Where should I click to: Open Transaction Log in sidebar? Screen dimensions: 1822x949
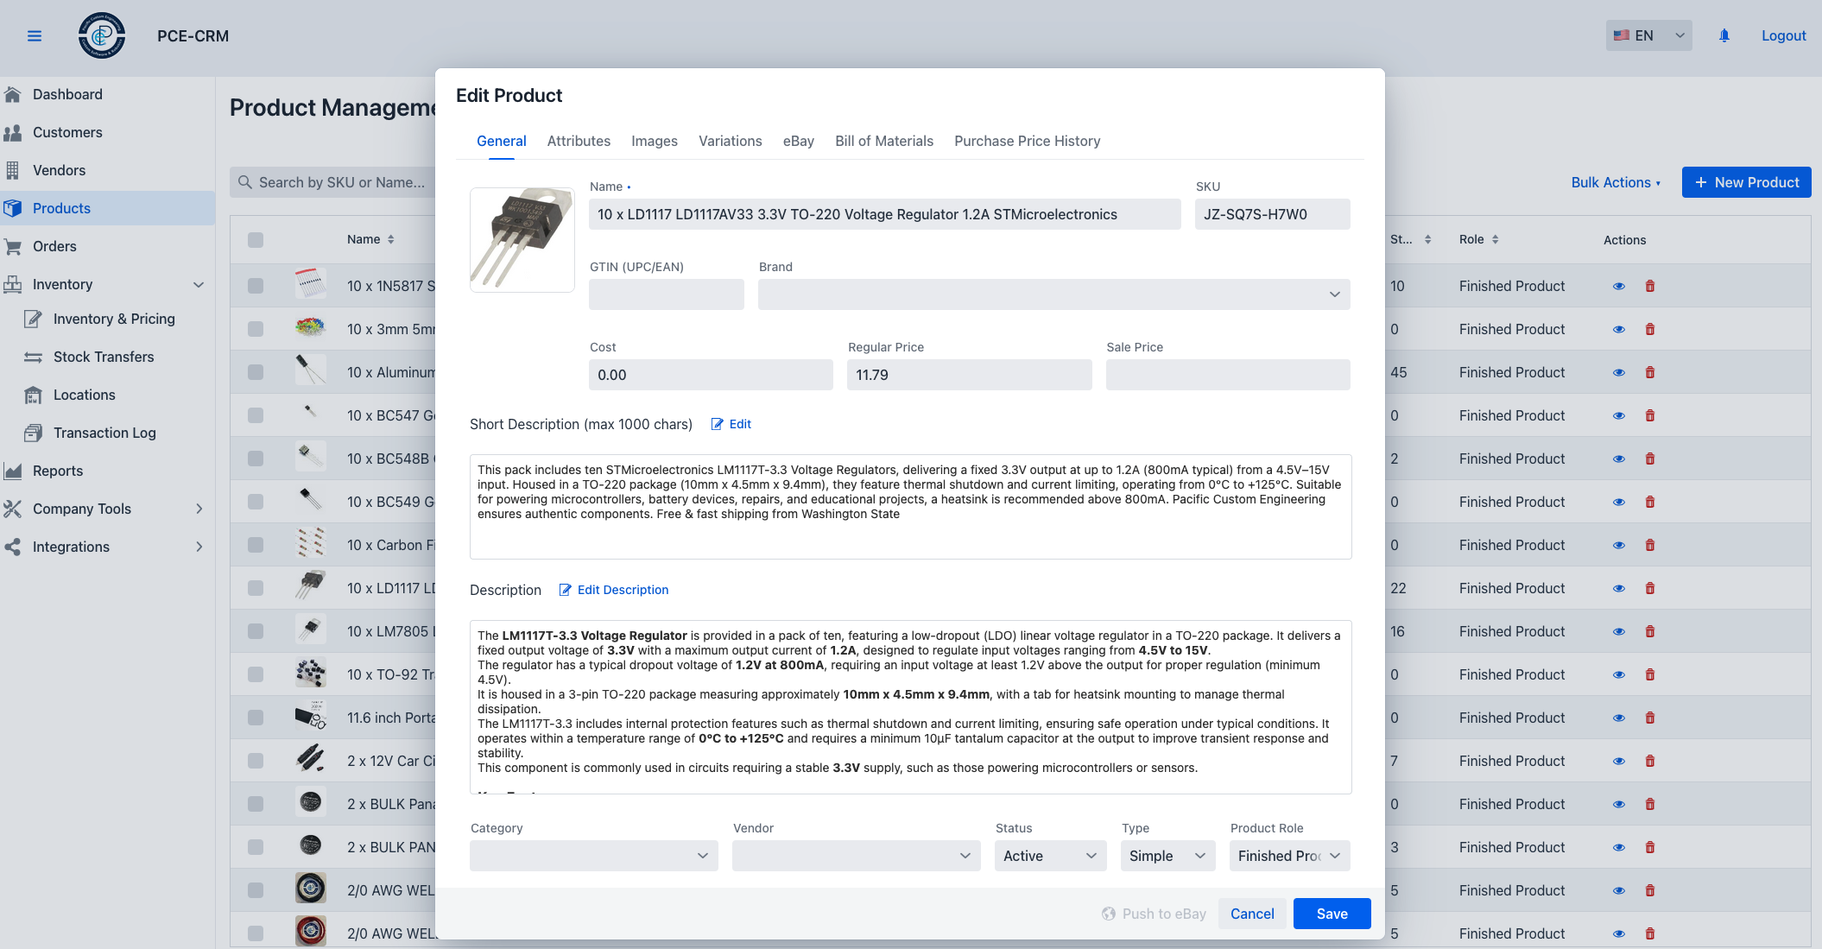[x=104, y=433]
